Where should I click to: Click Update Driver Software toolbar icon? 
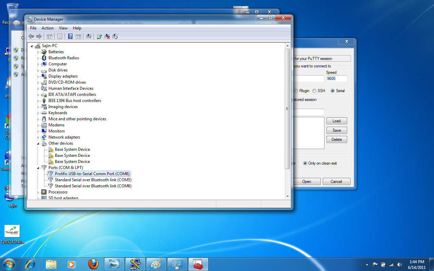(99, 37)
